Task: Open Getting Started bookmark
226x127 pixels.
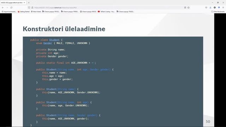Action: click(x=24, y=12)
